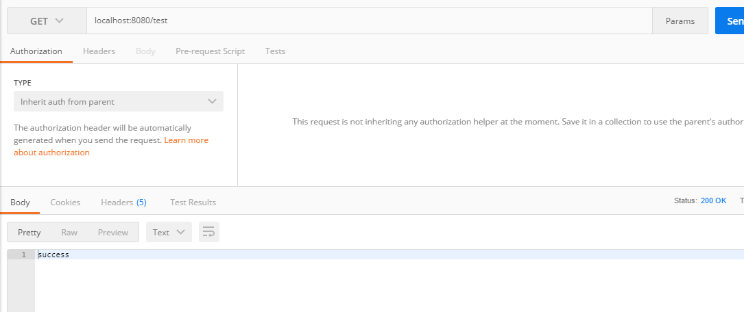View the response Cookies tab
This screenshot has height=312, width=744.
point(65,202)
